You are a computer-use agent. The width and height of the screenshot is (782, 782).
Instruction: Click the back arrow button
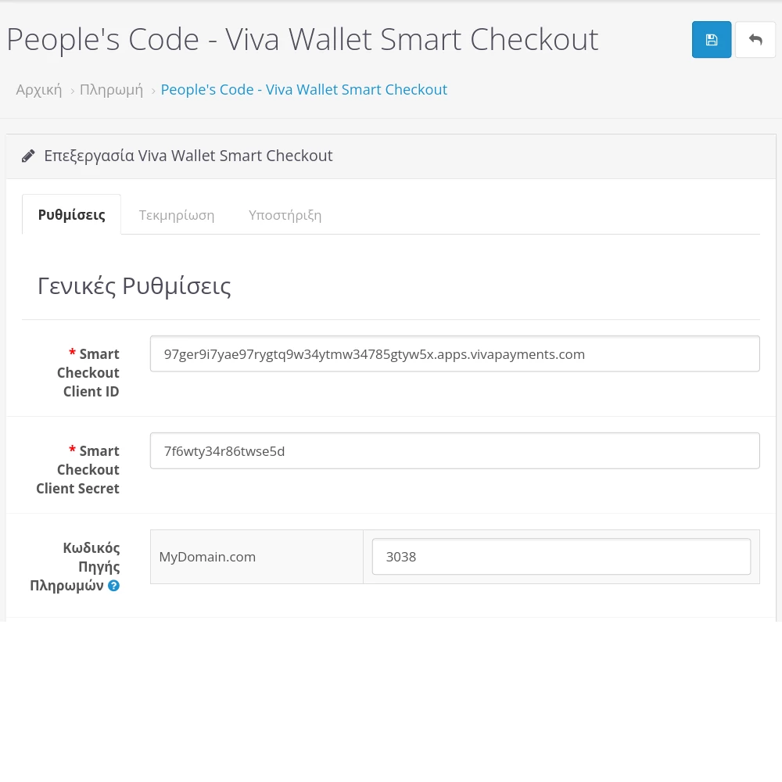[x=755, y=40]
